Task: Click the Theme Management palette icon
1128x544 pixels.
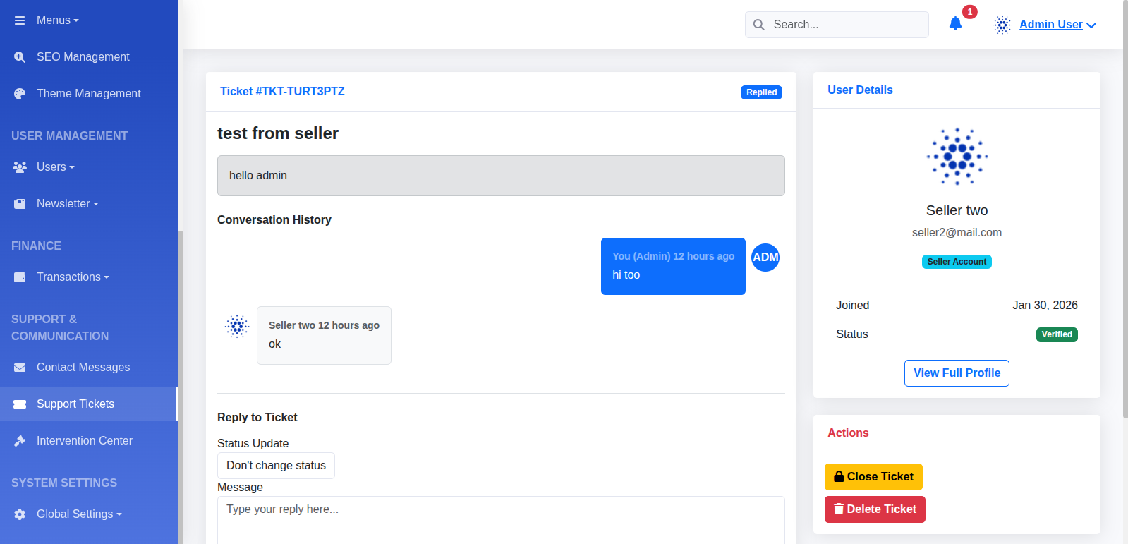Action: (20, 94)
